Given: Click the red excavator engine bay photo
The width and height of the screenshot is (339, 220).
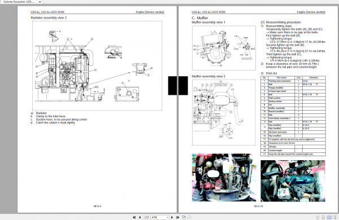Looking at the screenshot, I should click(224, 178).
